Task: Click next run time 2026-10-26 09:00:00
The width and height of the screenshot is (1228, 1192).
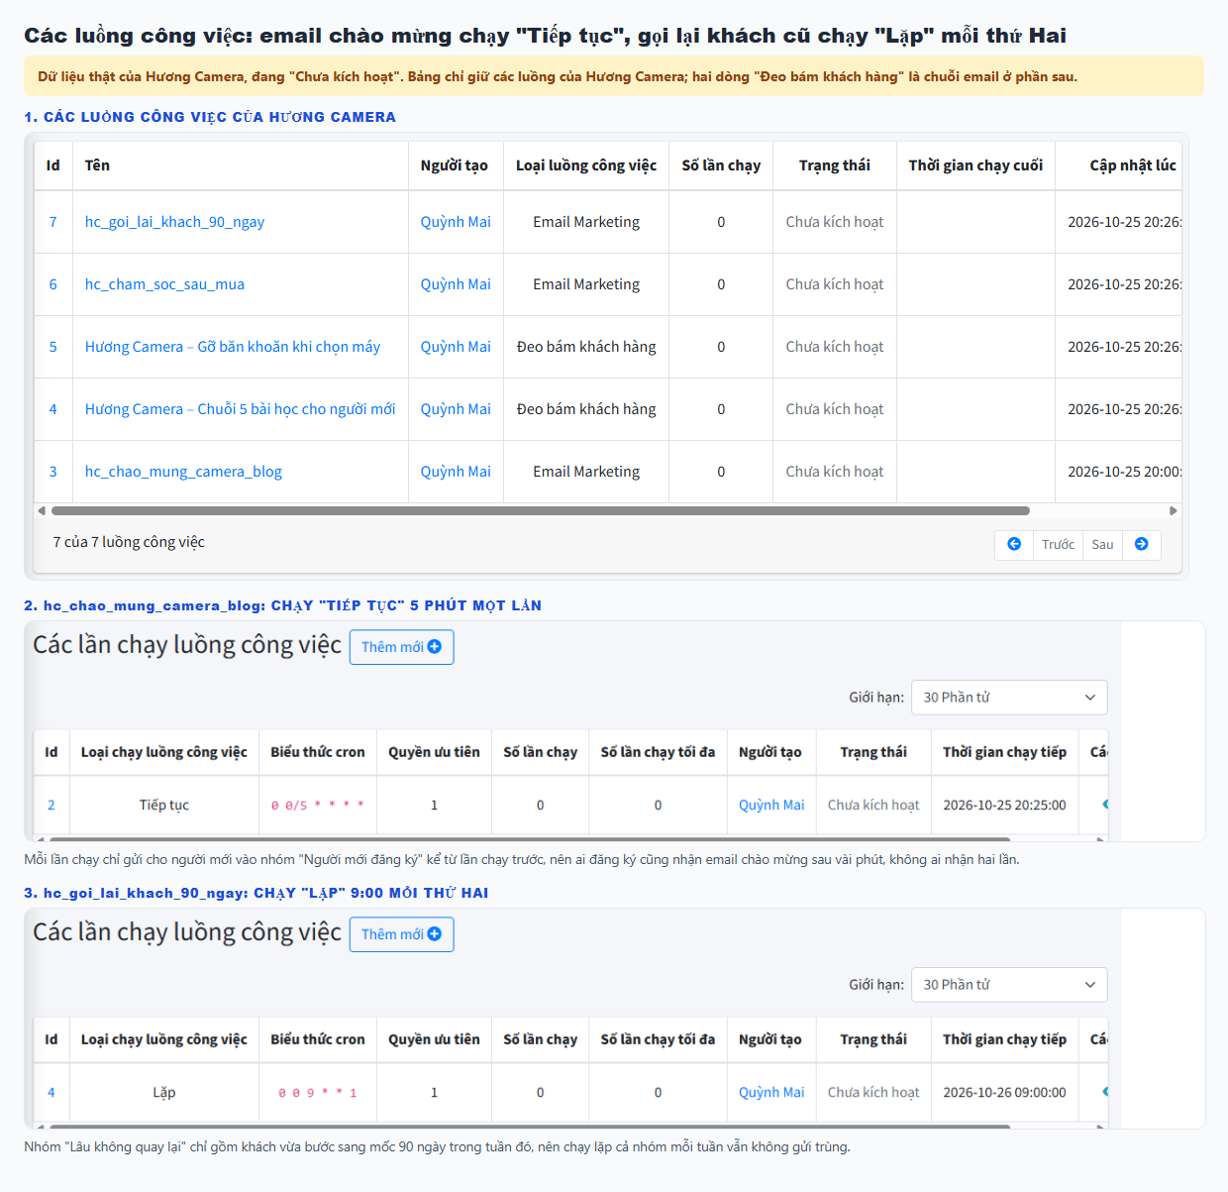Action: point(1004,1093)
